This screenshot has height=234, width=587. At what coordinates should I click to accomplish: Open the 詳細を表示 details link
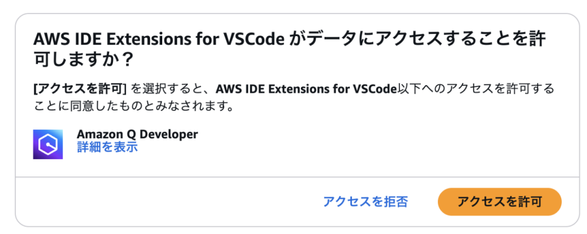coord(107,148)
